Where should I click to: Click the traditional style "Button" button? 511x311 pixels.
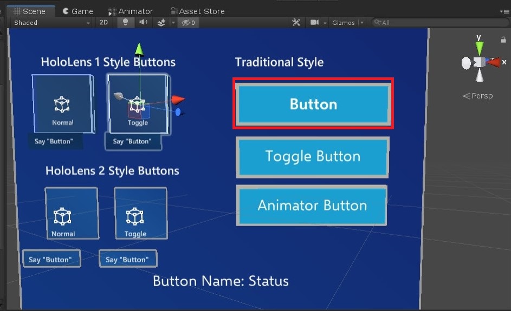[313, 104]
